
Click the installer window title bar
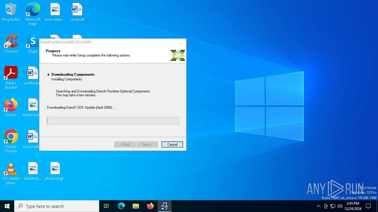[113, 42]
